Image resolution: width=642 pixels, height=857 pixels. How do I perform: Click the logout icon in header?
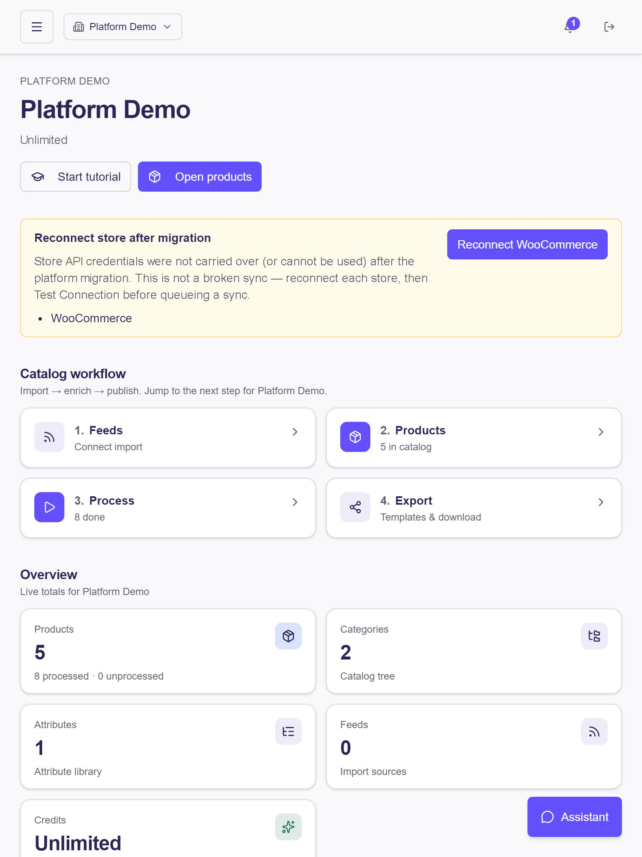pyautogui.click(x=609, y=27)
